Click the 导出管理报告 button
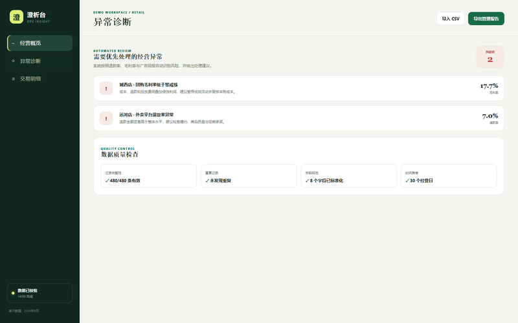 (x=486, y=19)
